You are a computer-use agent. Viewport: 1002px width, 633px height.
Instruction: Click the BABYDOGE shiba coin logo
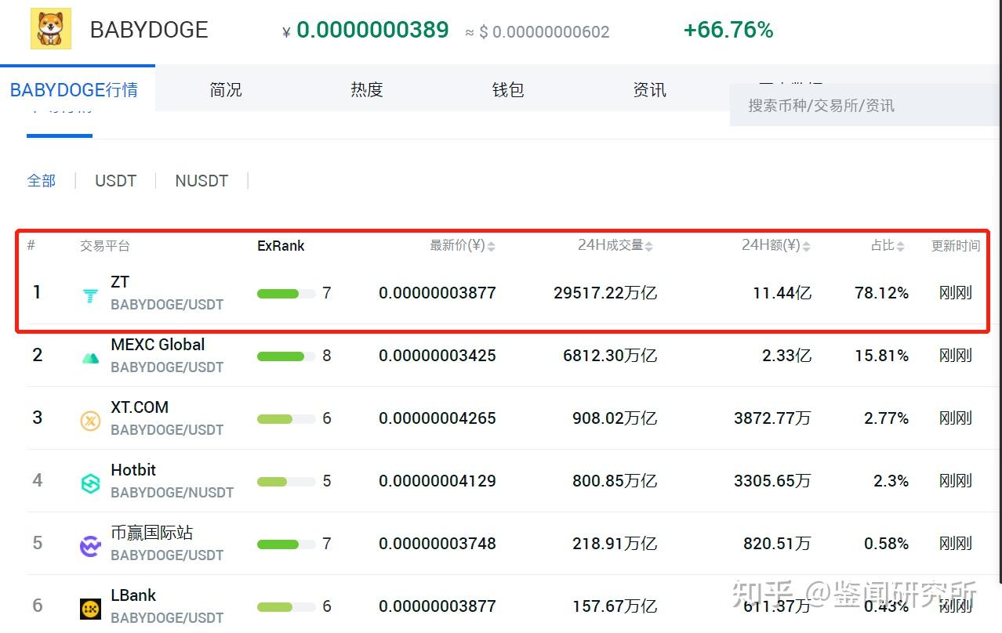pos(51,29)
